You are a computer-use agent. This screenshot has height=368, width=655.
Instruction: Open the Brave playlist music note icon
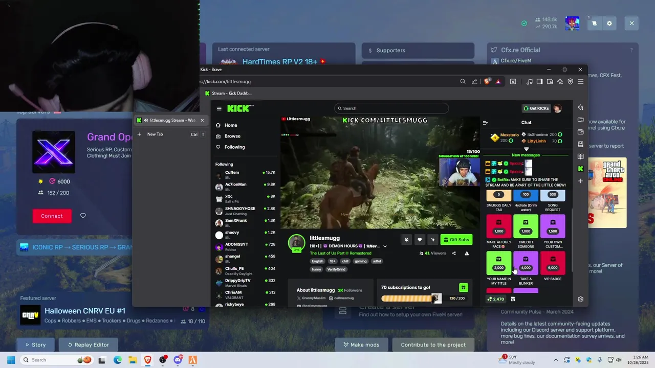tap(530, 81)
